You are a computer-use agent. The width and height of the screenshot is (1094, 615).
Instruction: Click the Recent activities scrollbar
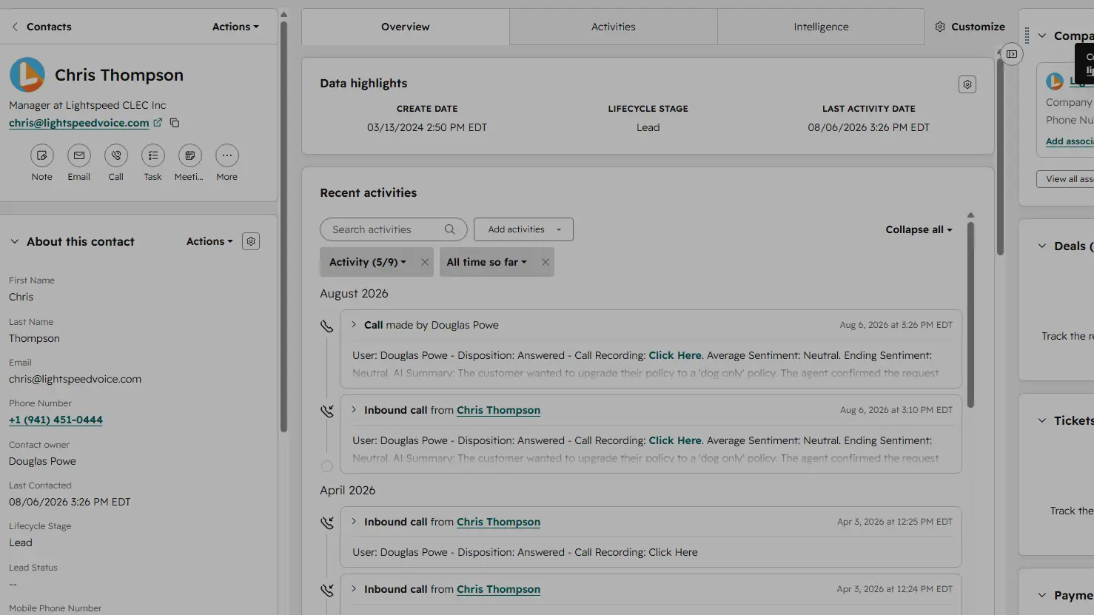[970, 315]
